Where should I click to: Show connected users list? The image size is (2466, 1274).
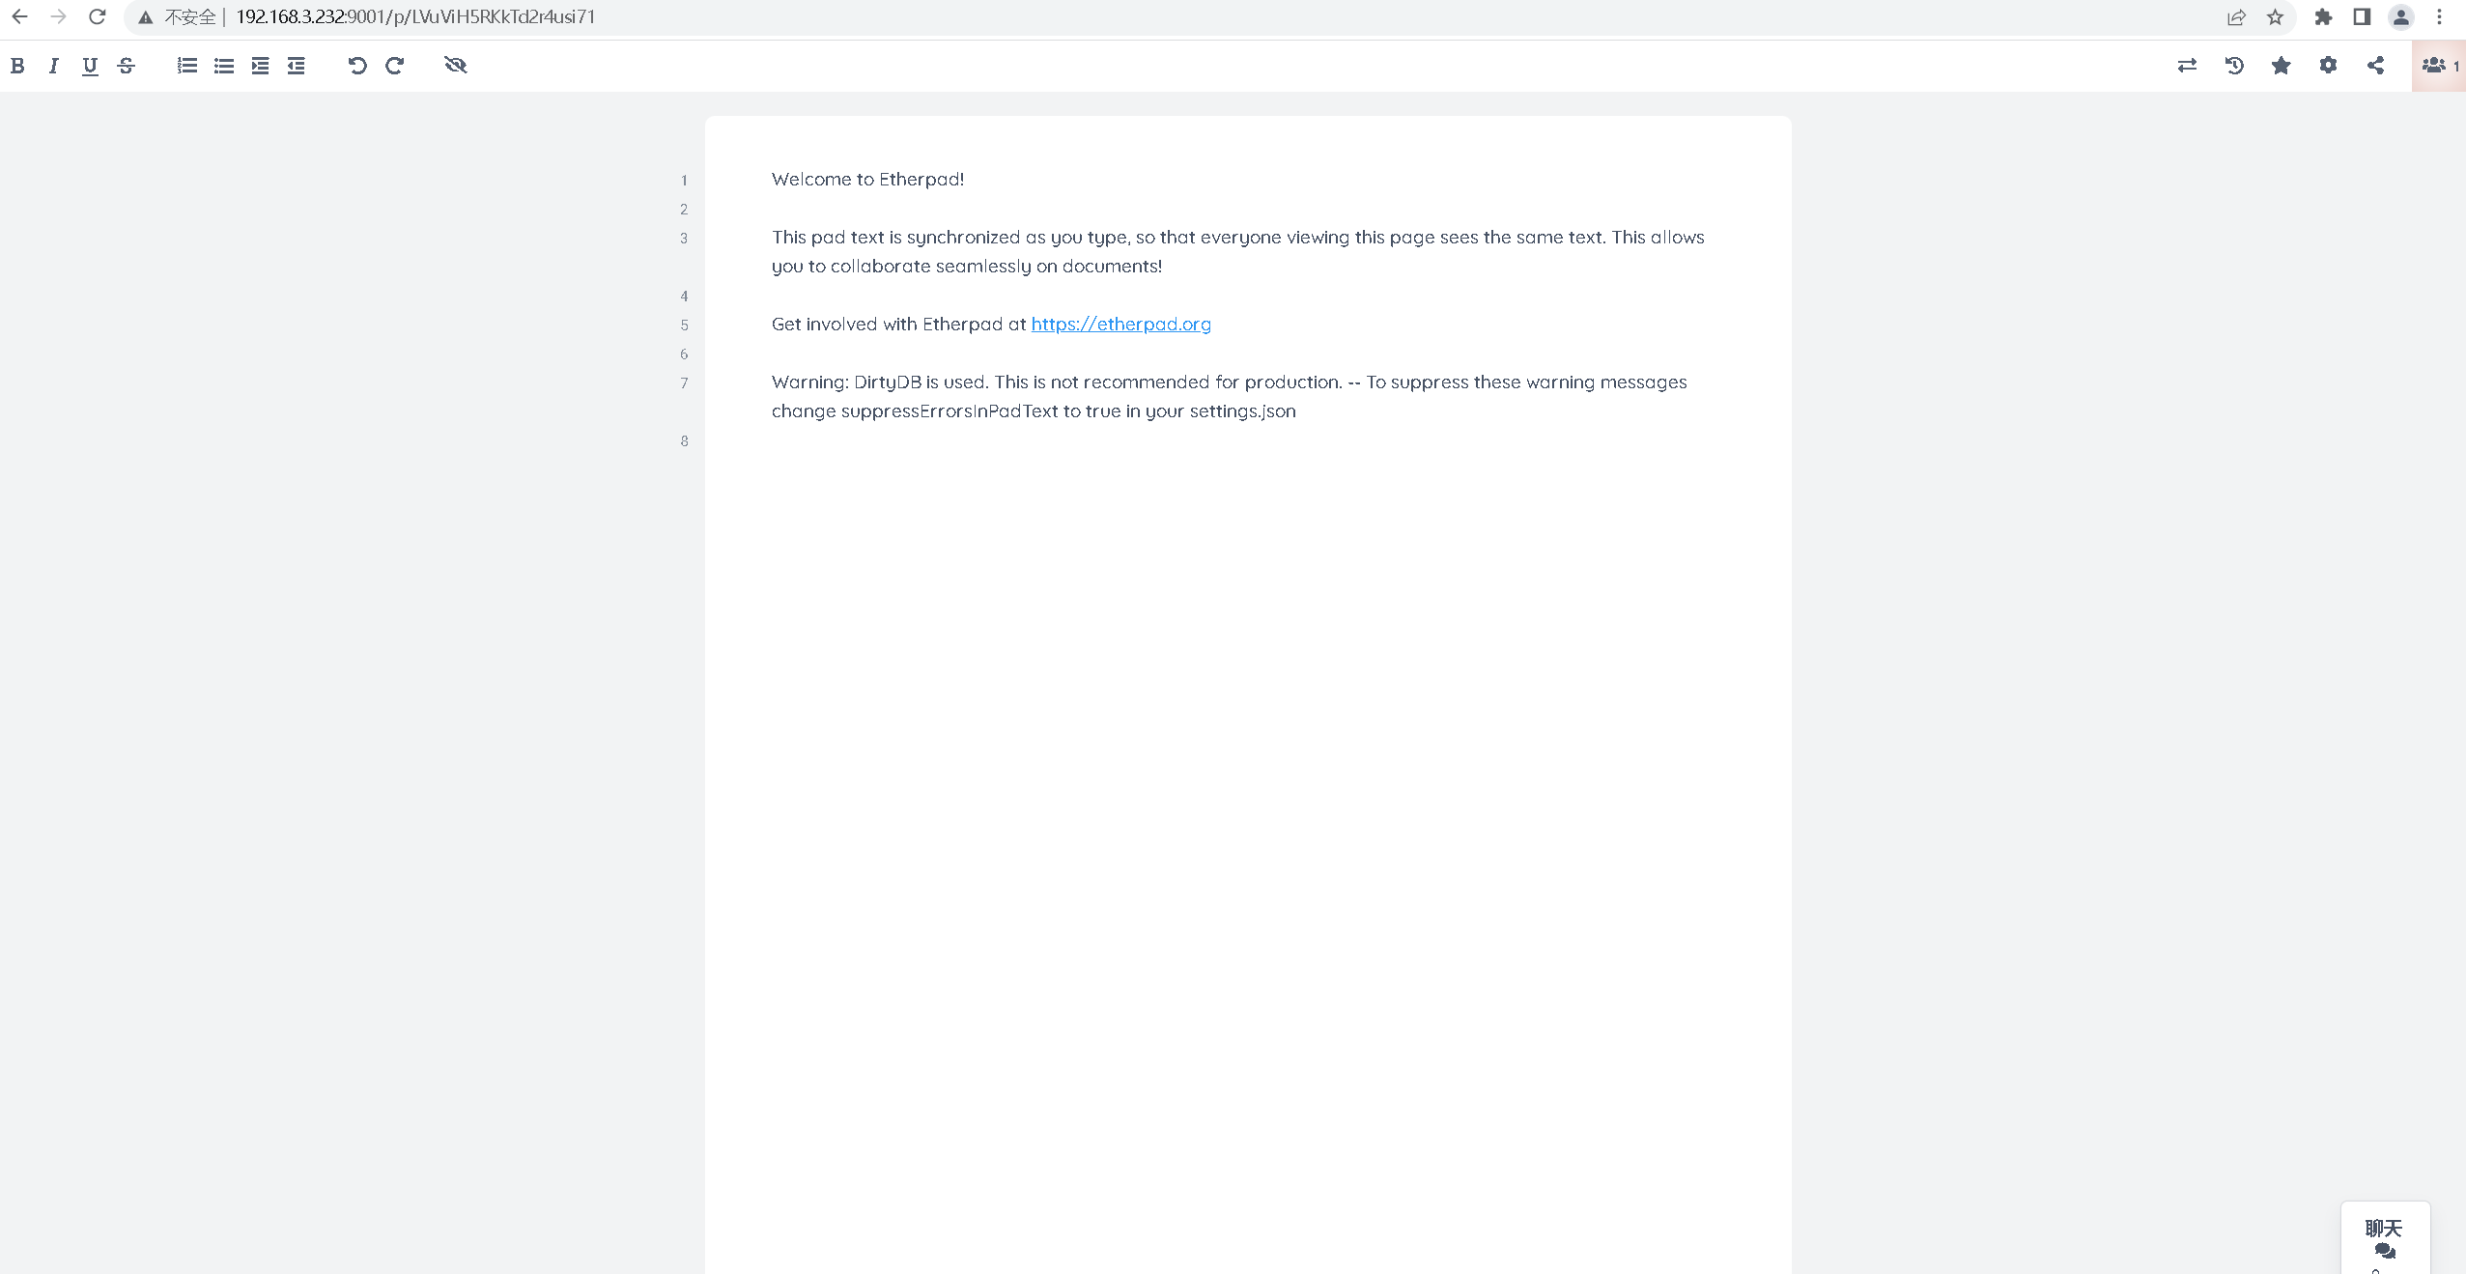pos(2438,66)
